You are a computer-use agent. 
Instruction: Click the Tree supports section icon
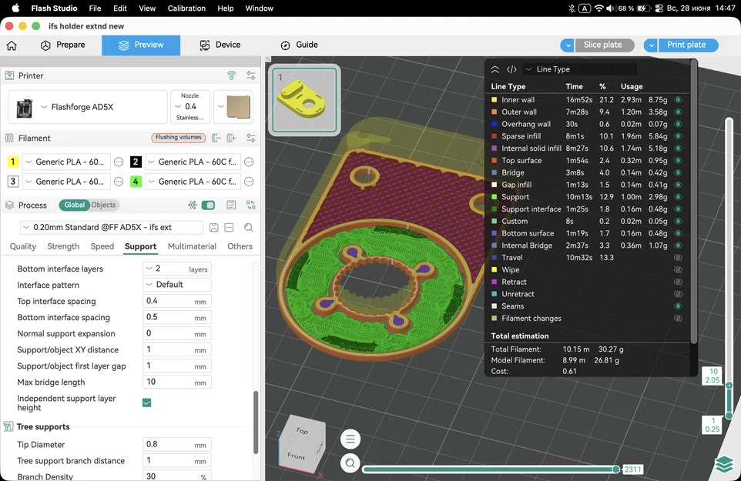8,426
